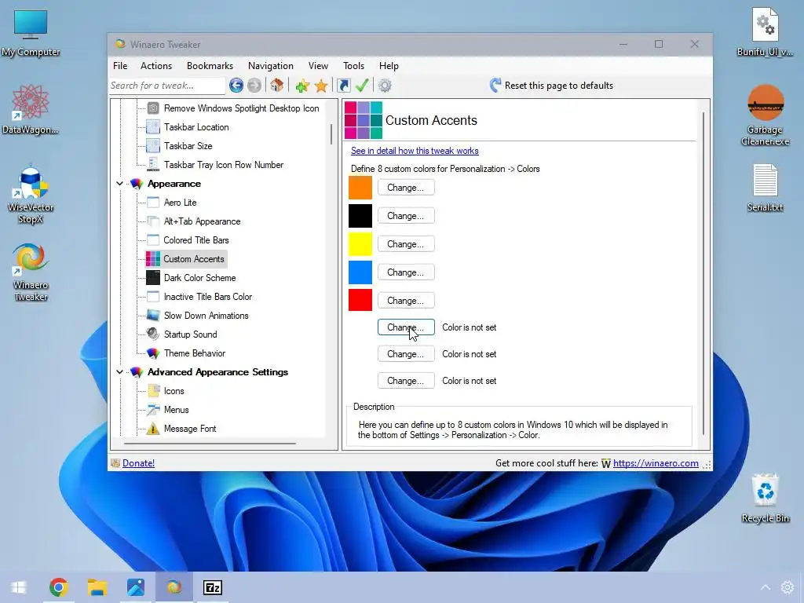
Task: Select Taskbar Location tree item
Action: [196, 127]
